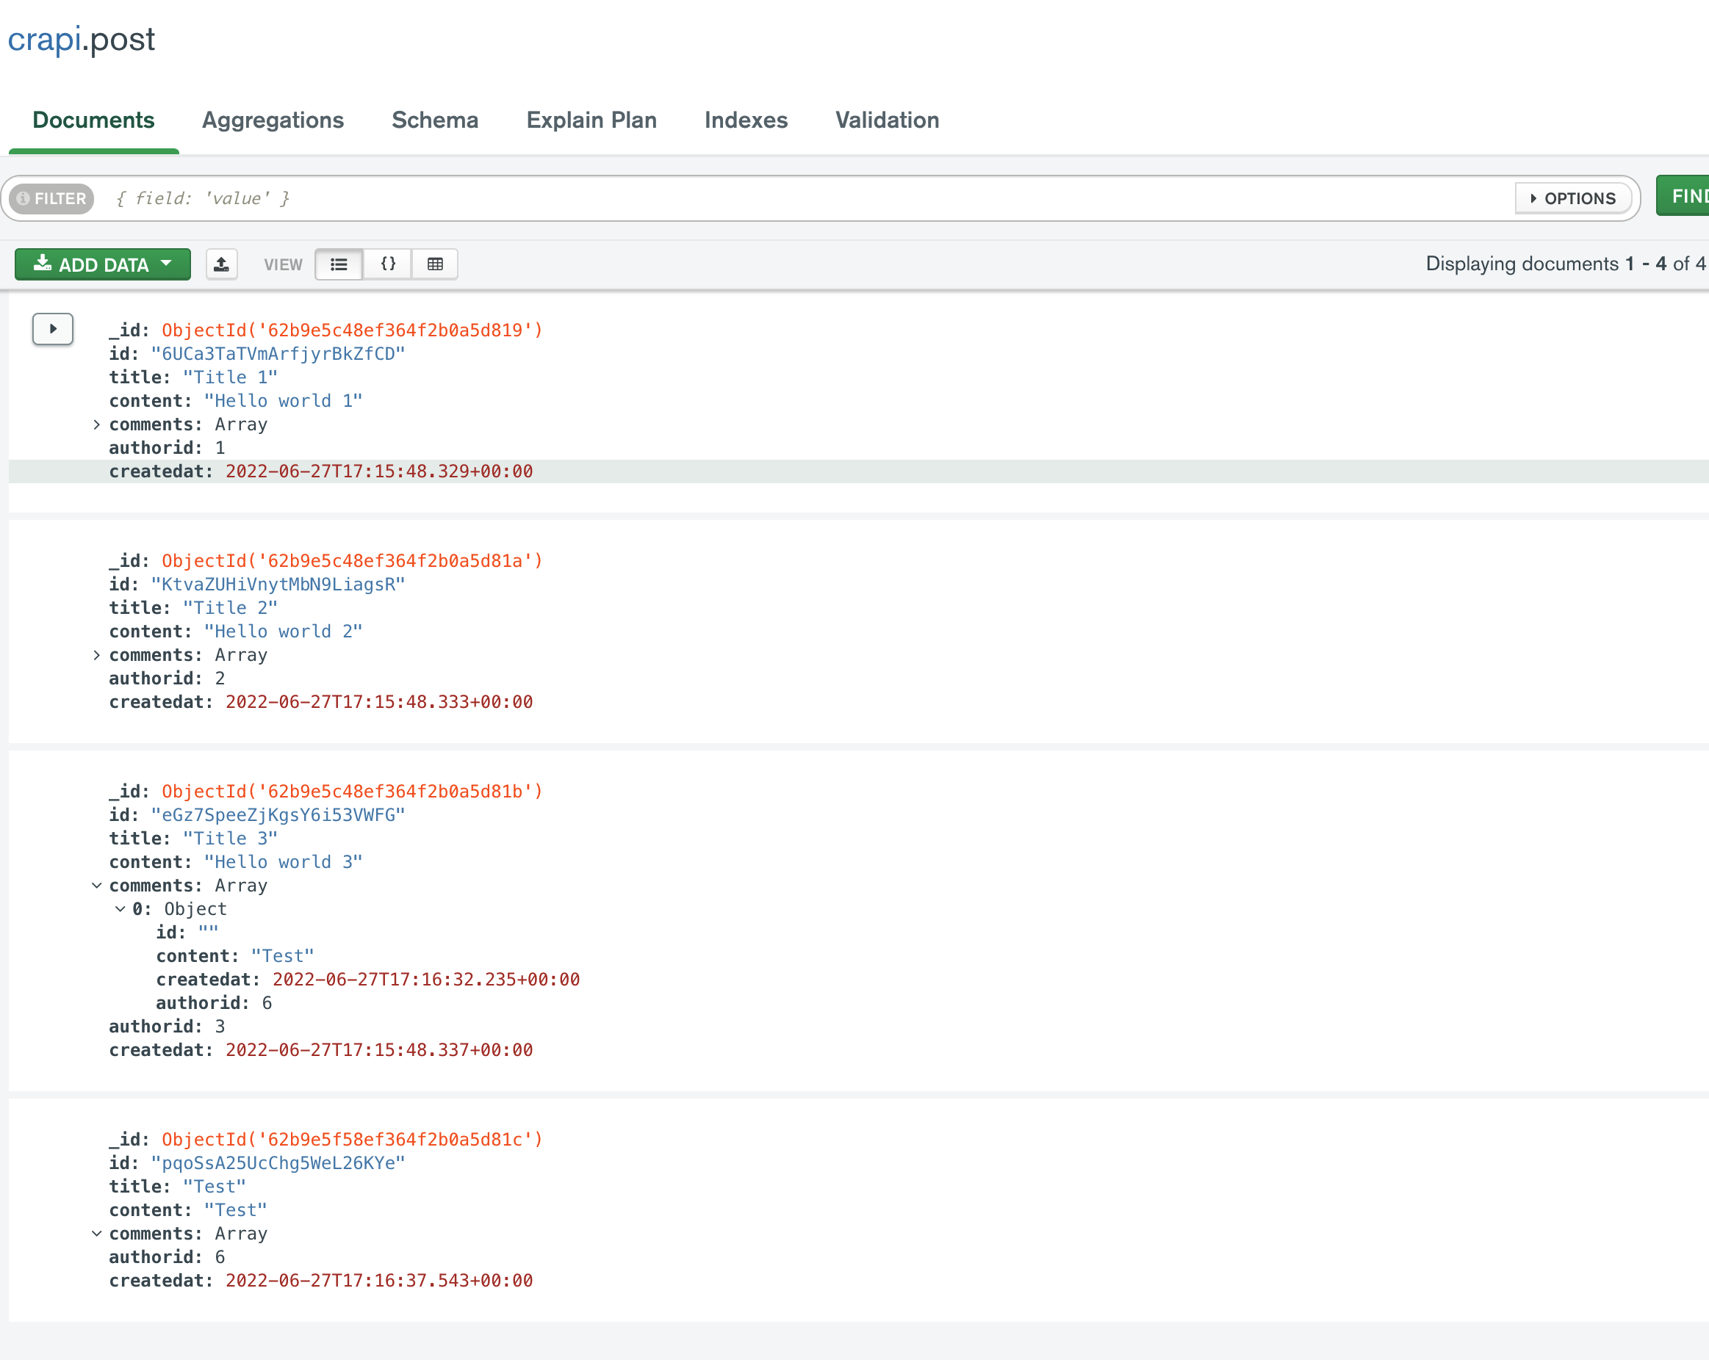The height and width of the screenshot is (1360, 1709).
Task: Open the Aggregations tab
Action: coord(273,120)
